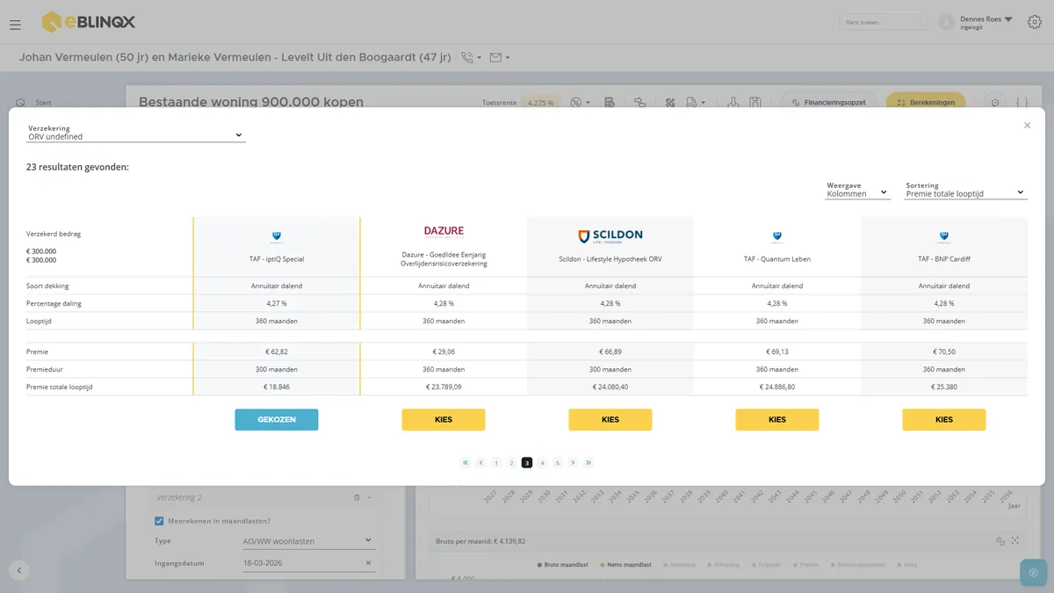The height and width of the screenshot is (593, 1054).
Task: Open the Weergave Kolommen dropdown
Action: click(857, 193)
